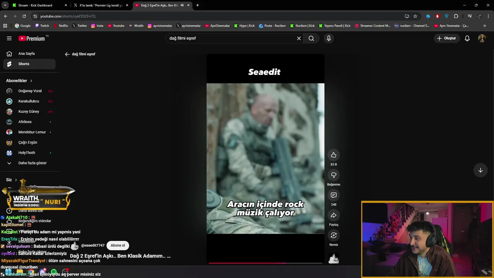This screenshot has width=494, height=278.
Task: Pause the playing Short video
Action: click(x=266, y=158)
